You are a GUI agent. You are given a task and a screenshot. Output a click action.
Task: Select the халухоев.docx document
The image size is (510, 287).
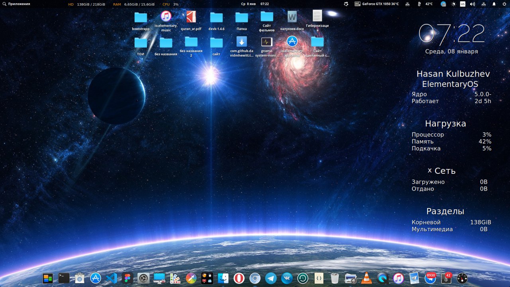292,21
